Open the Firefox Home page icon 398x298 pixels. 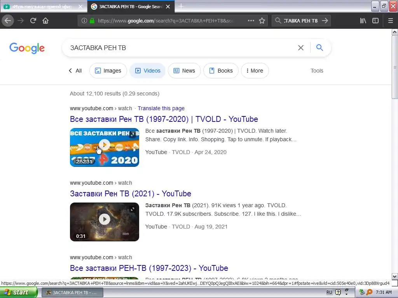(45, 21)
